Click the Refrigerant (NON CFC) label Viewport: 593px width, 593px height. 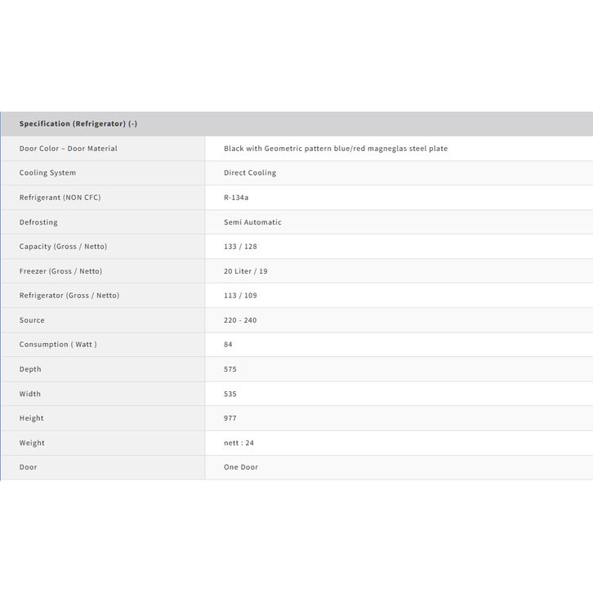[60, 198]
